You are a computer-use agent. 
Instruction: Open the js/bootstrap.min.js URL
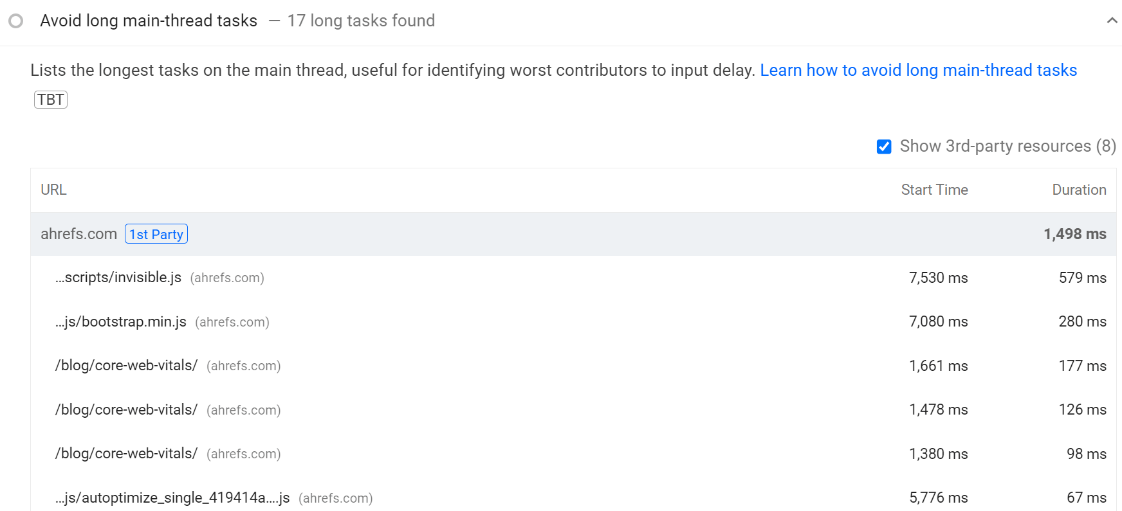point(121,322)
